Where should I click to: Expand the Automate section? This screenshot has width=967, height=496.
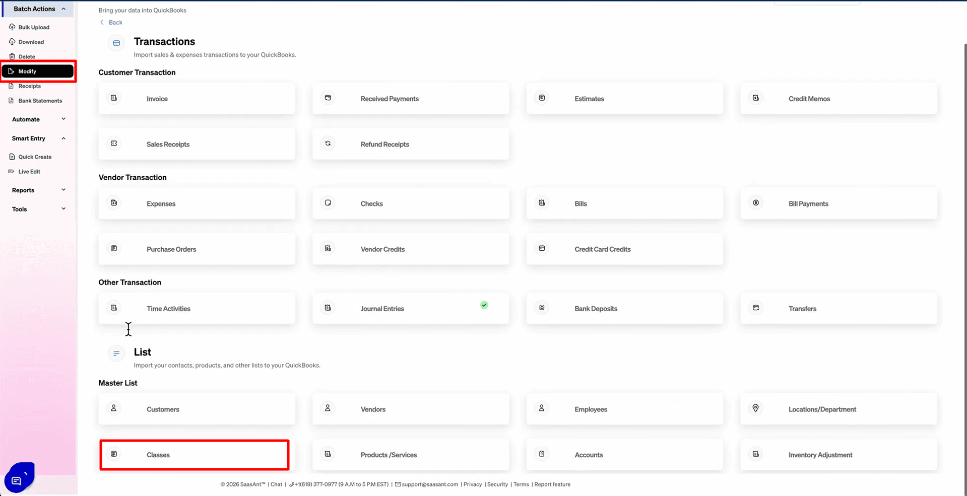(x=63, y=119)
